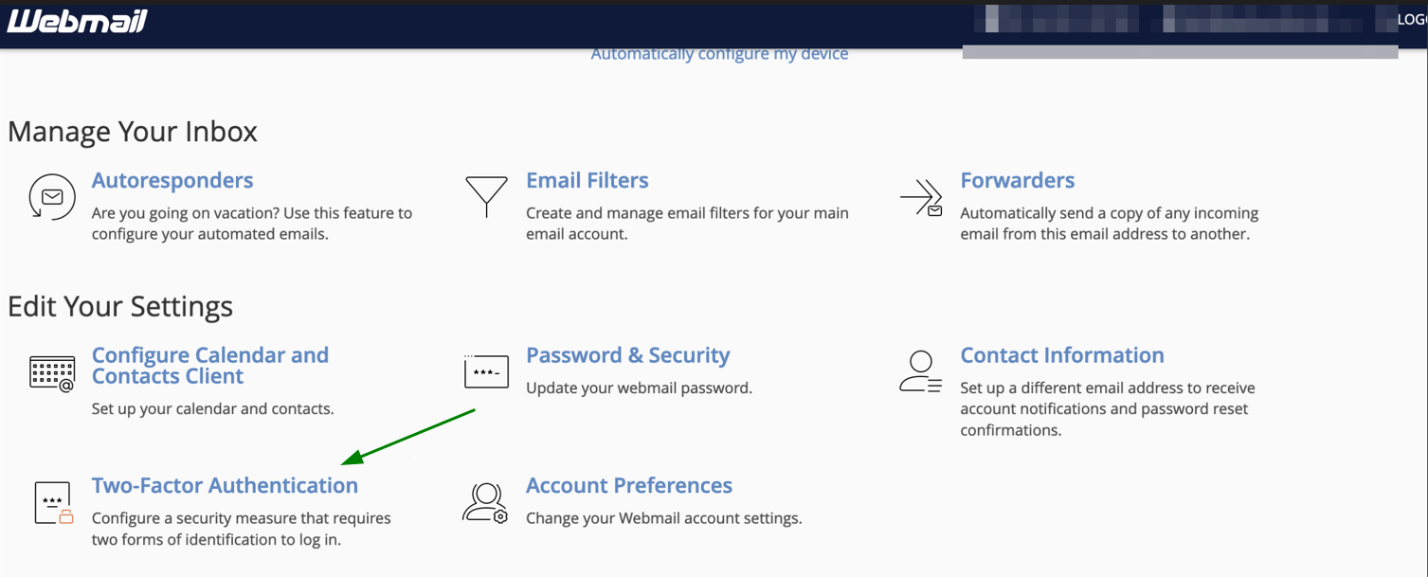Click 'Update your webmail password.' text

(639, 388)
